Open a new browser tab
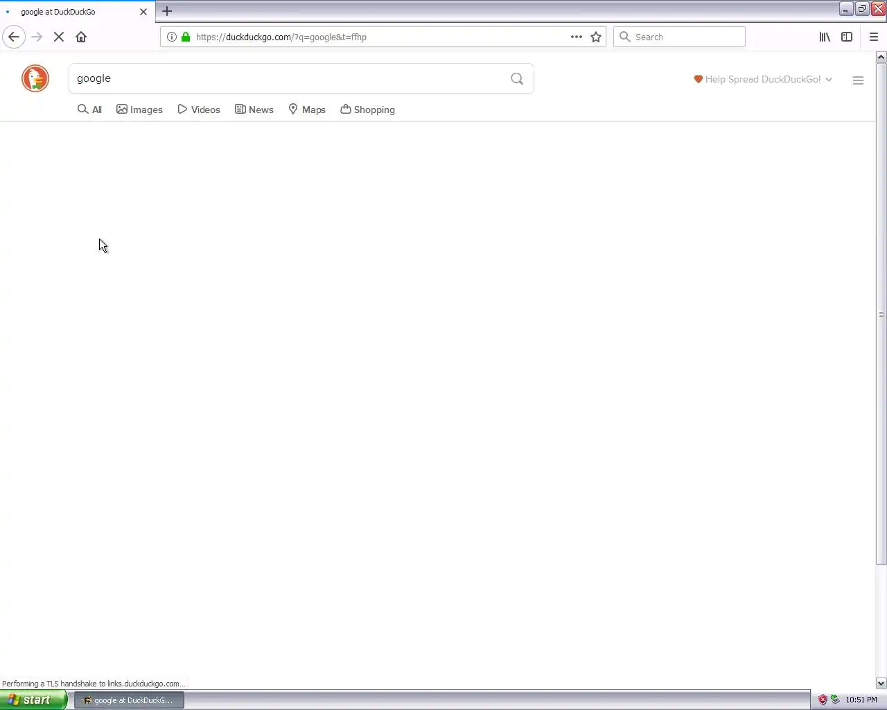This screenshot has width=887, height=710. click(x=167, y=11)
